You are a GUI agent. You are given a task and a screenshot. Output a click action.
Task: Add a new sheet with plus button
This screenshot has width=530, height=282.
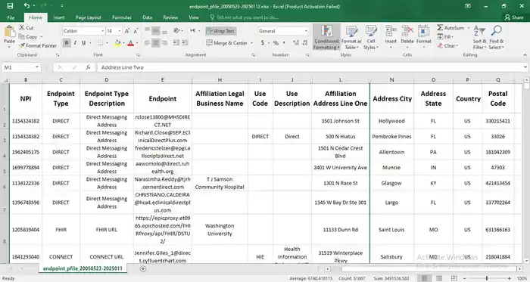(143, 268)
